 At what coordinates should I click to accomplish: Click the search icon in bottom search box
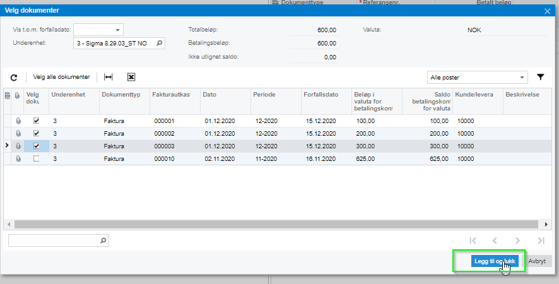(103, 240)
